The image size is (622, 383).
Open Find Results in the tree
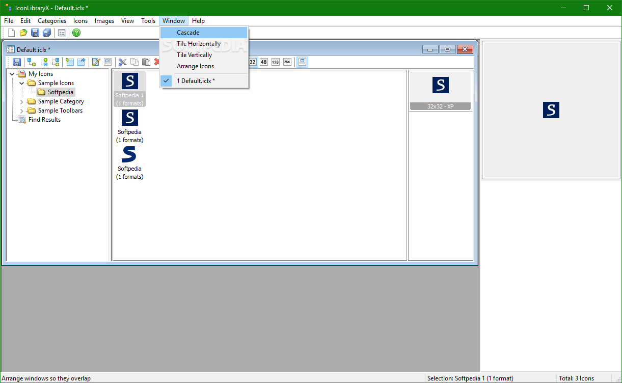tap(44, 120)
